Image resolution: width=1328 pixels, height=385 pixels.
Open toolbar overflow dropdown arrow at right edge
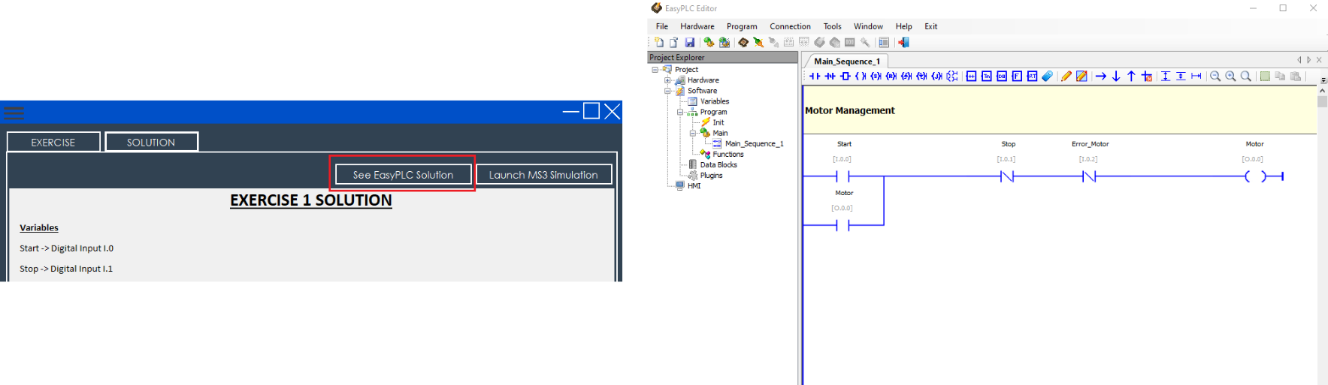pos(1323,80)
